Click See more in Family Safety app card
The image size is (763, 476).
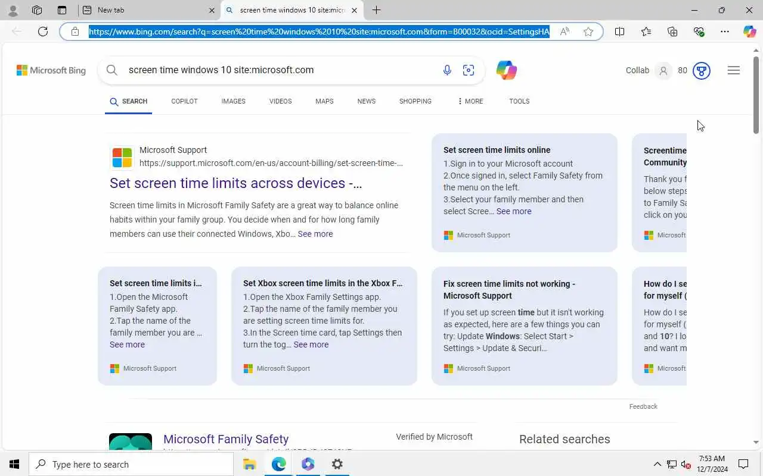pos(127,345)
